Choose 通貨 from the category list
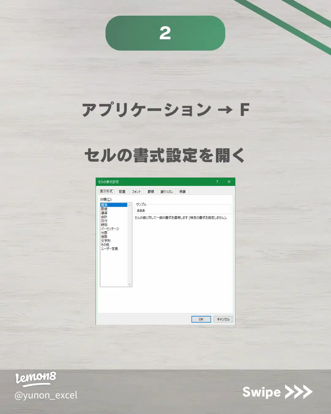The height and width of the screenshot is (414, 331). (x=104, y=213)
